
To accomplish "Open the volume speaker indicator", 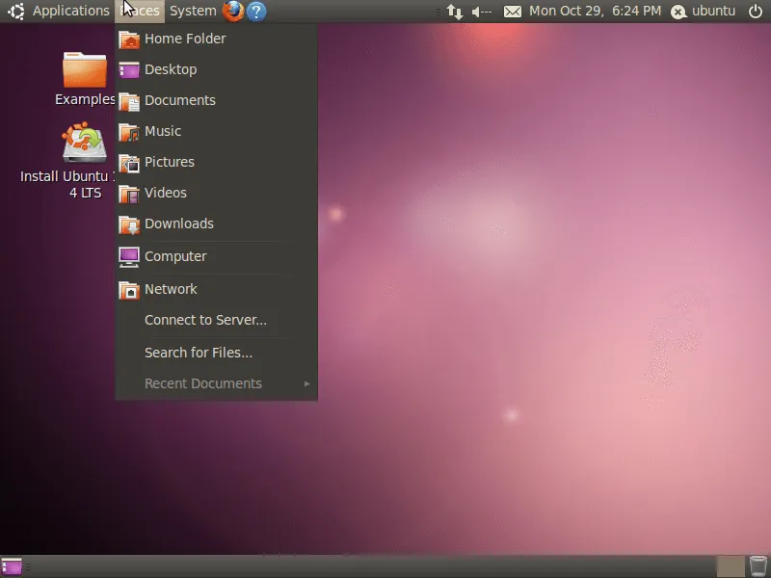I will tap(482, 12).
